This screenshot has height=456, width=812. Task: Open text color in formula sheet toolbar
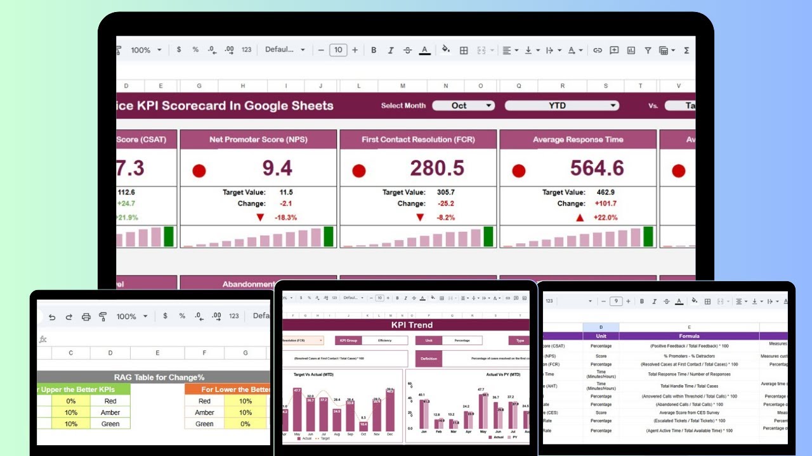[x=679, y=301]
